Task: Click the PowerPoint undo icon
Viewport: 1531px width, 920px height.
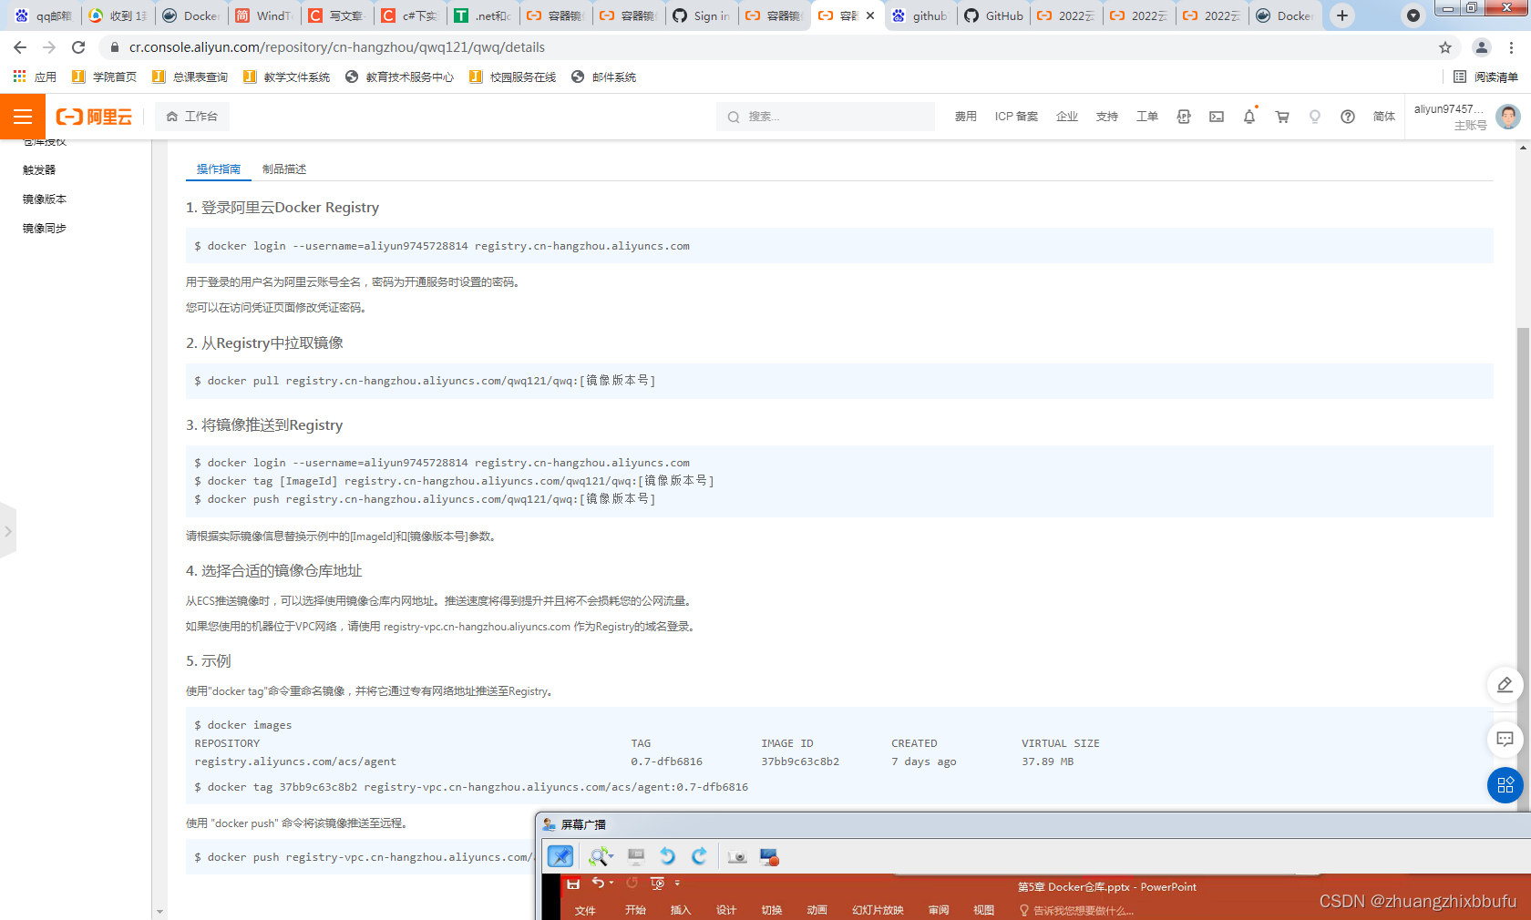Action: point(598,883)
